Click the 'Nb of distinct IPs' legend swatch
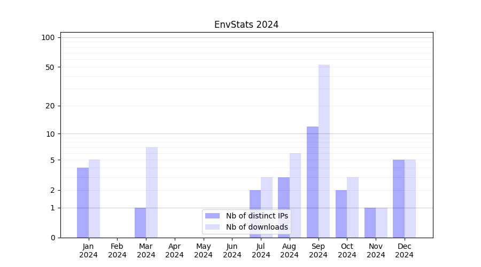481x267 pixels. (212, 216)
